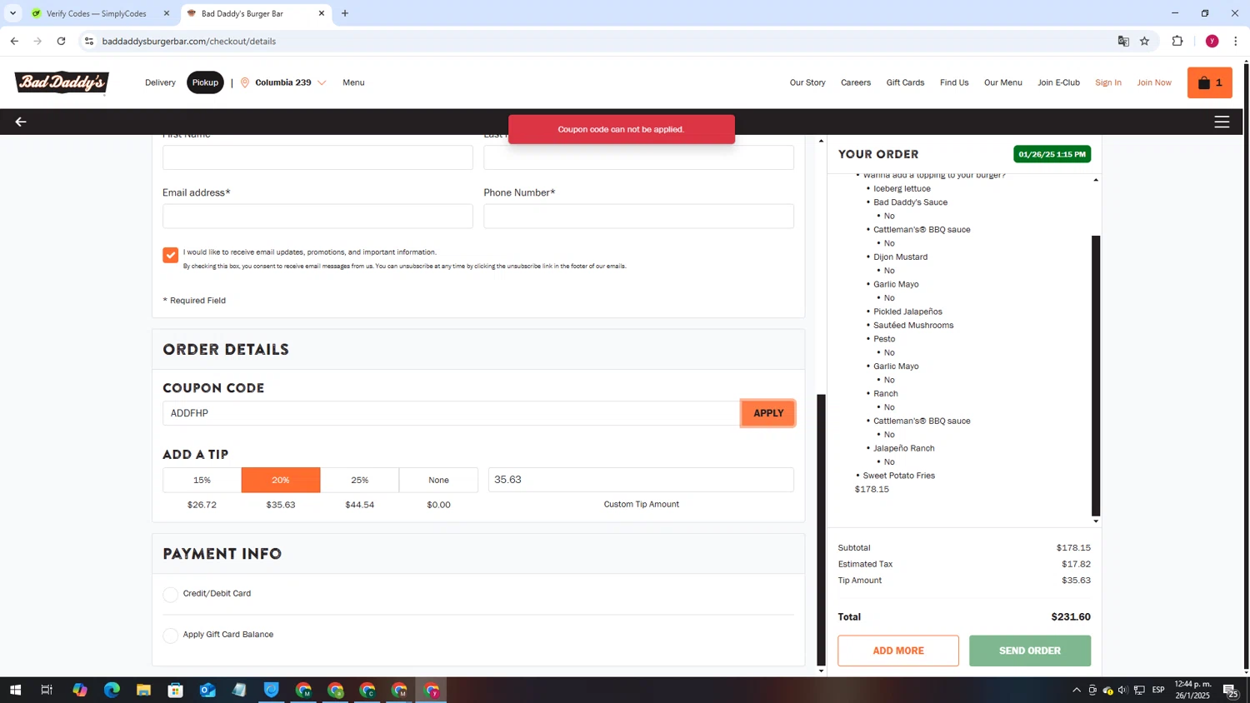Screen dimensions: 1250x703
Task: Click the black back arrow
Action: pos(21,122)
